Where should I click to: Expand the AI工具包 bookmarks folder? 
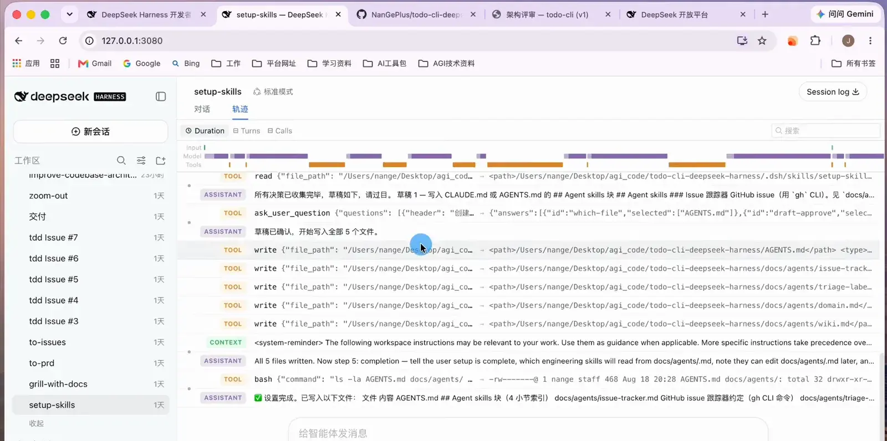click(385, 63)
